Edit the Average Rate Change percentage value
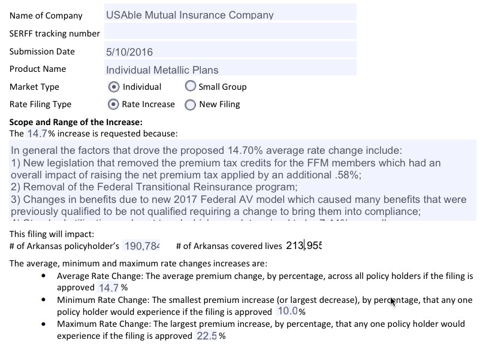The height and width of the screenshot is (349, 486). (x=109, y=288)
